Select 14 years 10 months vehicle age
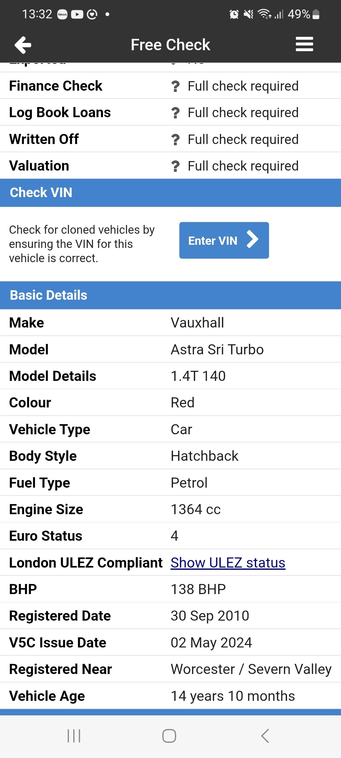 (233, 696)
